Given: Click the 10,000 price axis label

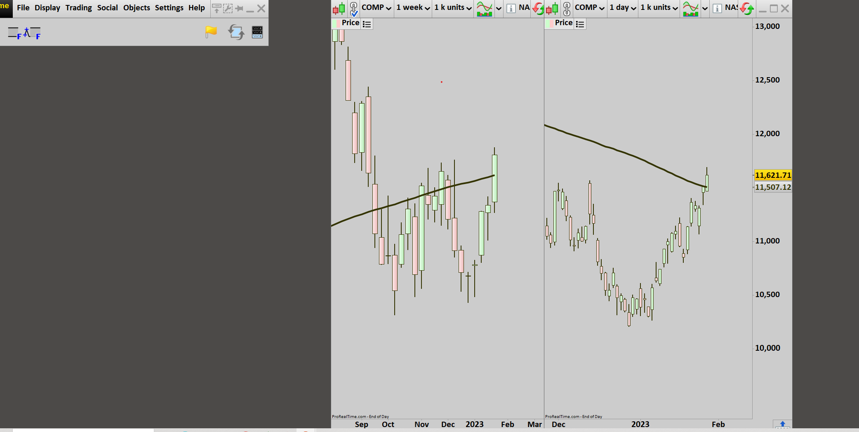Looking at the screenshot, I should (767, 348).
